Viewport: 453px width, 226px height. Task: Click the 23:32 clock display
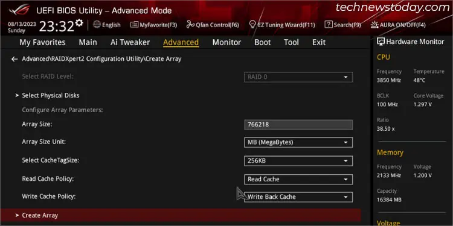[57, 27]
